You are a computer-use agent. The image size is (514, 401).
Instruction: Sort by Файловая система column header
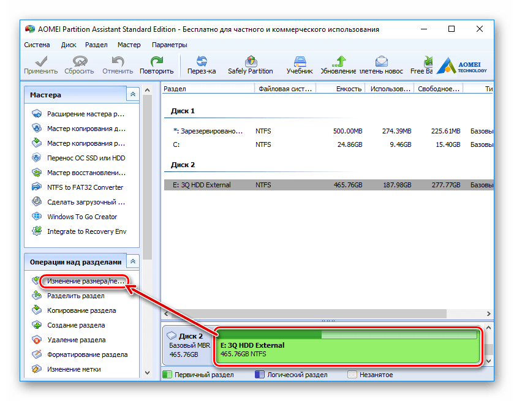(285, 89)
